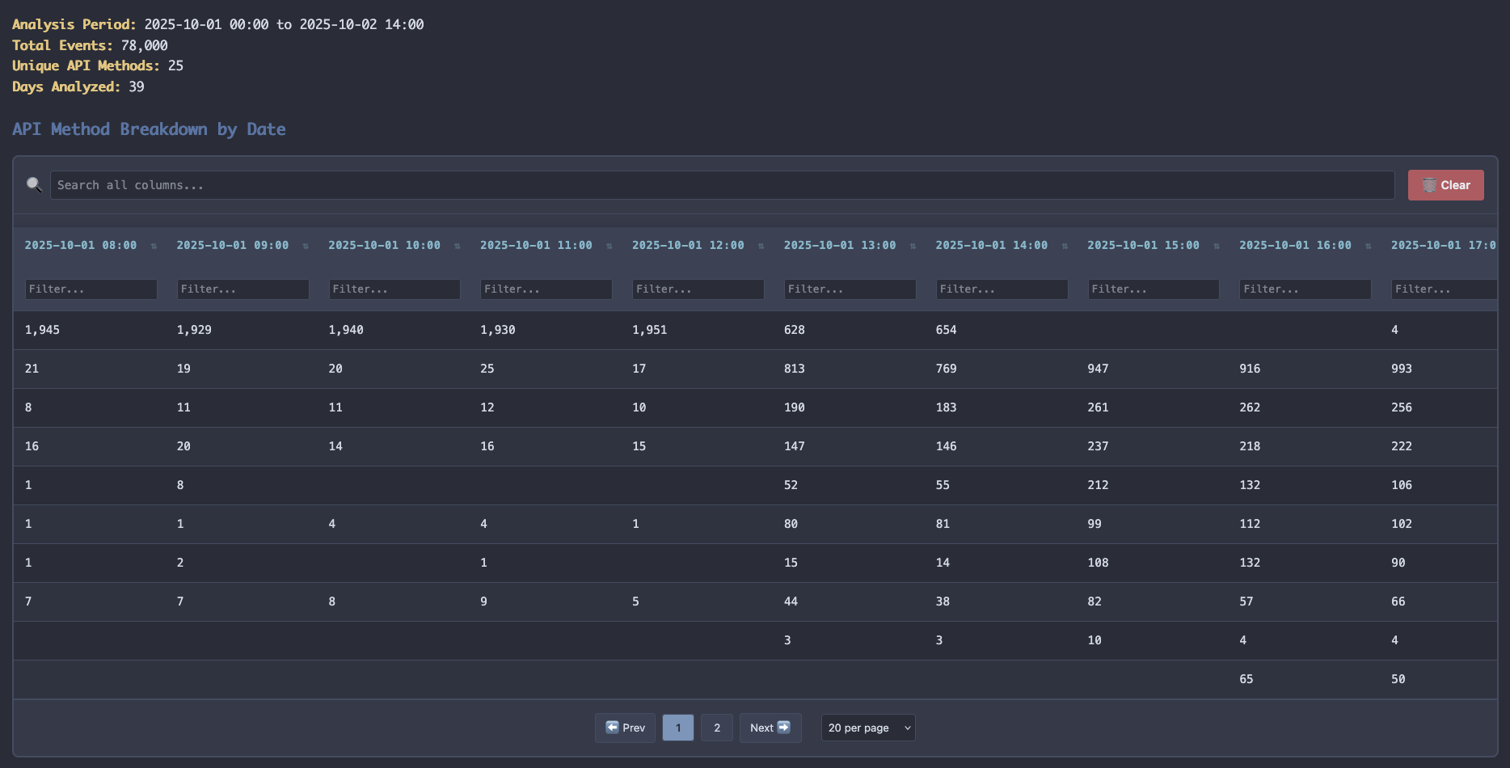
Task: Click Filter box under 2025-10-01 13:00
Action: [850, 289]
